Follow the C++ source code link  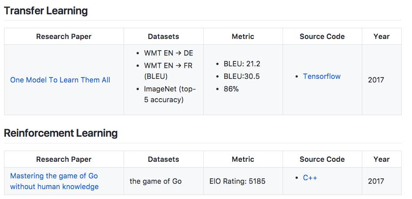[x=310, y=177]
